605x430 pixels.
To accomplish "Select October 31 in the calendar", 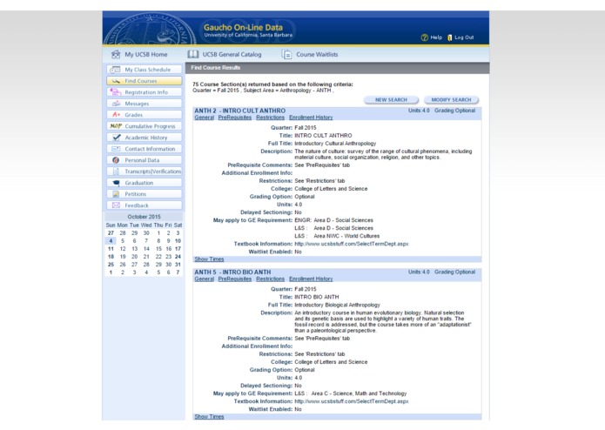I will (x=178, y=265).
